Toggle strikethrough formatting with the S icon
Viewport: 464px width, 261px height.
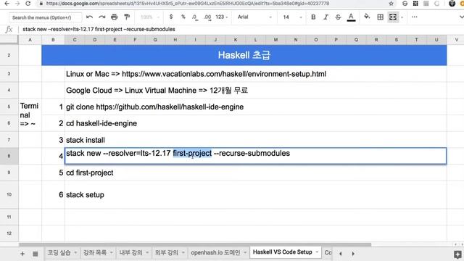click(338, 17)
